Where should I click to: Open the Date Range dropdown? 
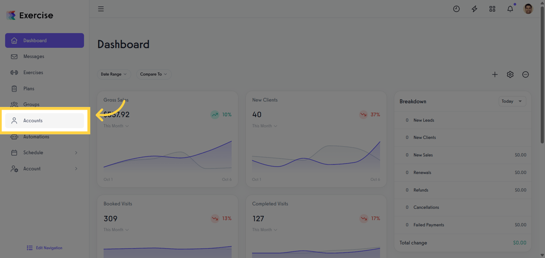114,74
